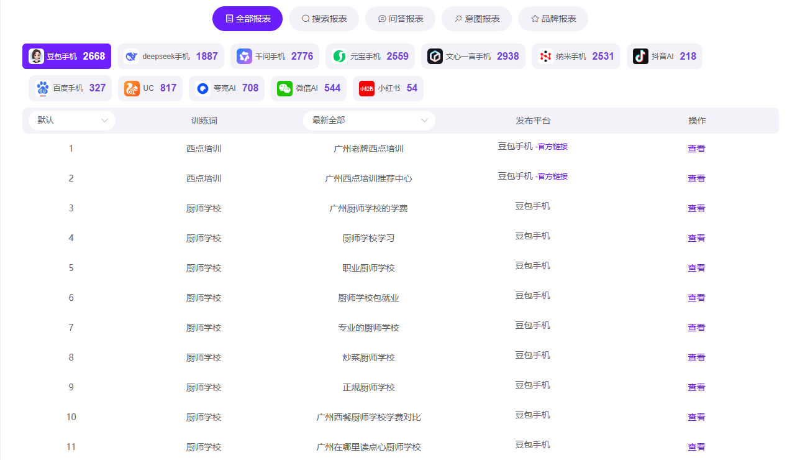Click 查看 for 职业厨师学校
This screenshot has height=460, width=800.
pos(696,268)
